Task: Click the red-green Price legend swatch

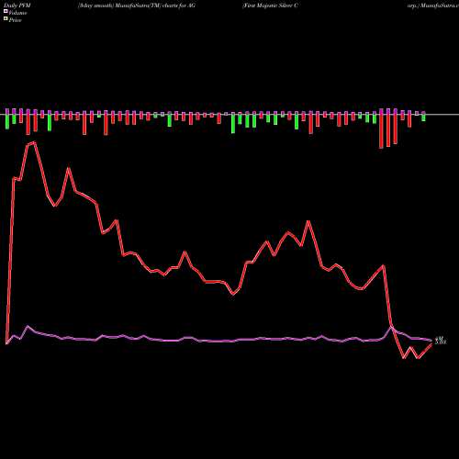Action: [6, 19]
